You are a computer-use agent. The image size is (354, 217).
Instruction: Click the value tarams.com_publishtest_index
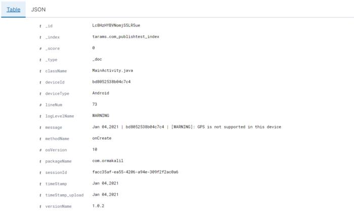tap(126, 36)
